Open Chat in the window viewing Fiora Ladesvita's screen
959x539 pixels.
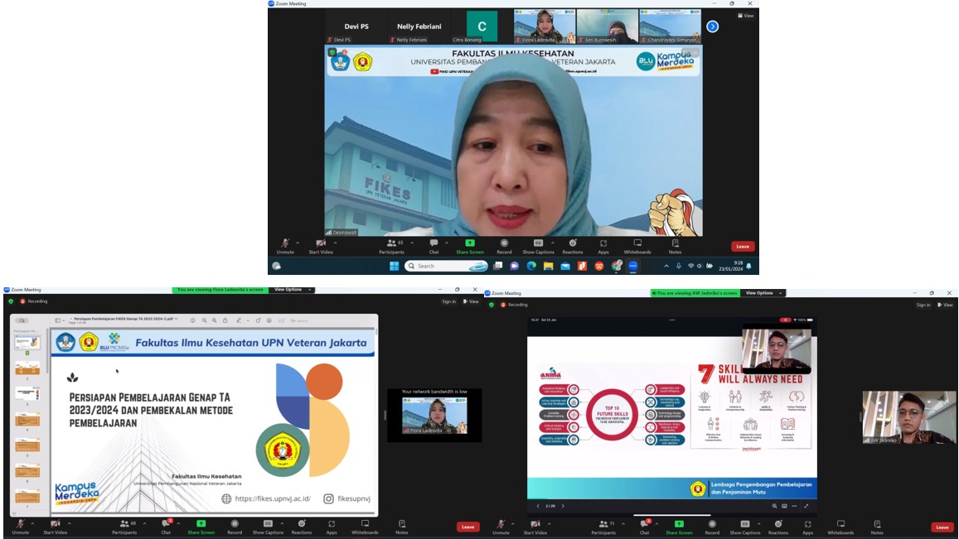pyautogui.click(x=166, y=526)
